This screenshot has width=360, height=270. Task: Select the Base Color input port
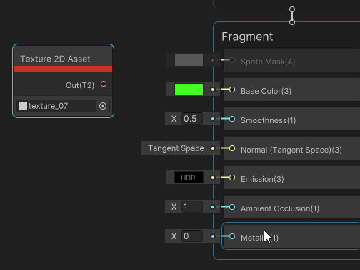pos(232,90)
